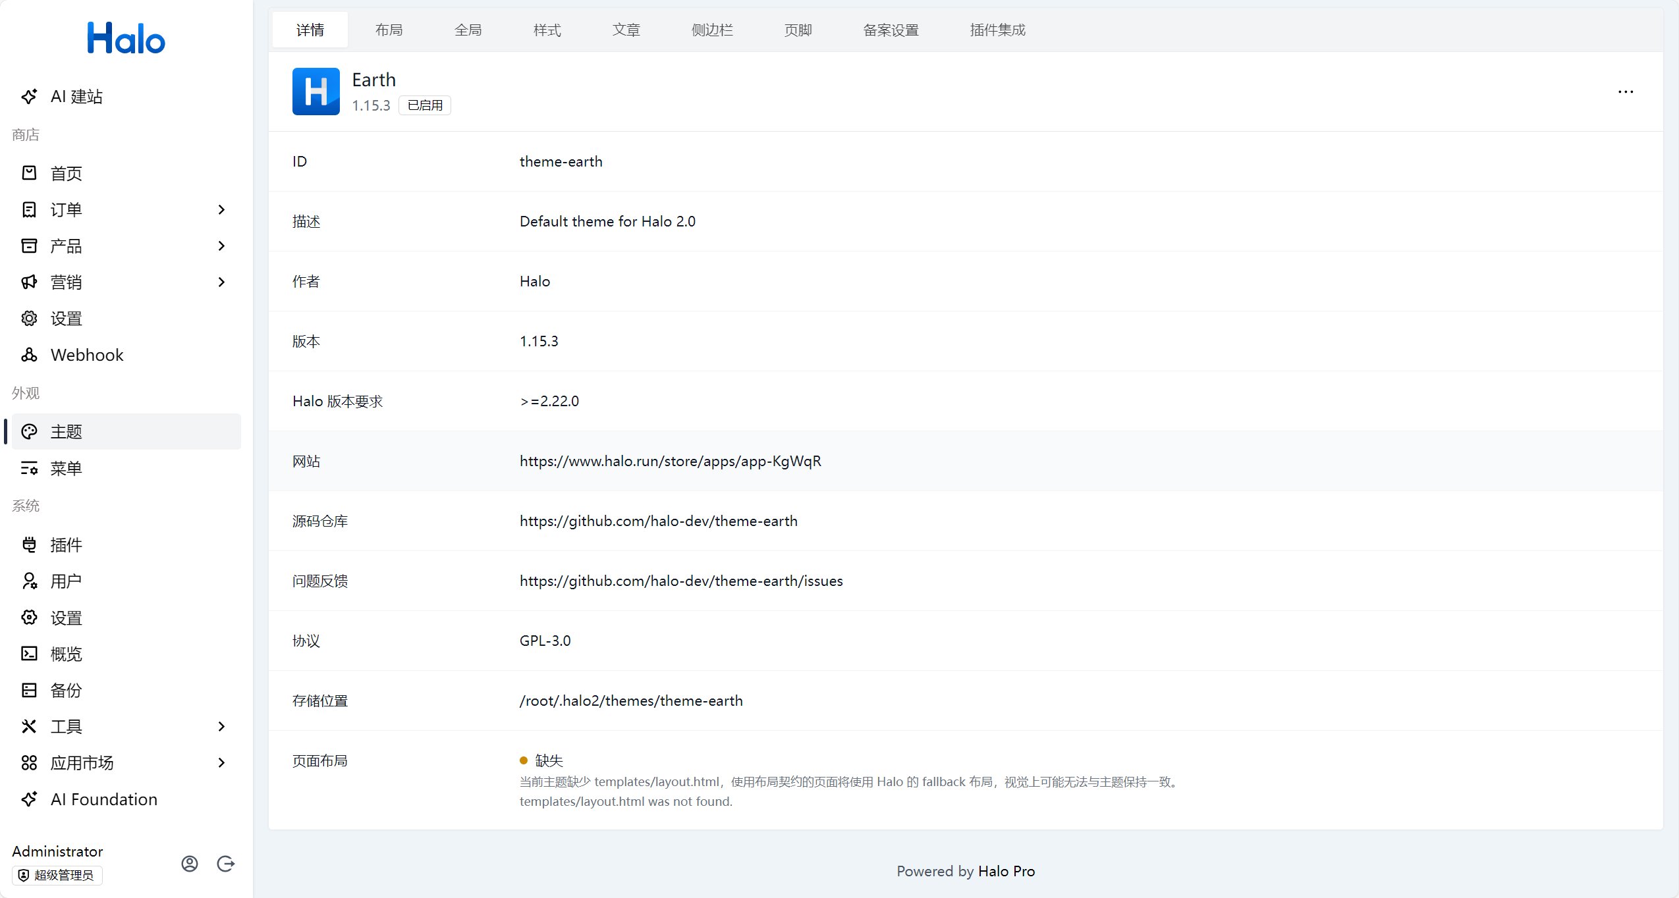Viewport: 1679px width, 898px height.
Task: Click the theme-earth ID value
Action: (561, 161)
